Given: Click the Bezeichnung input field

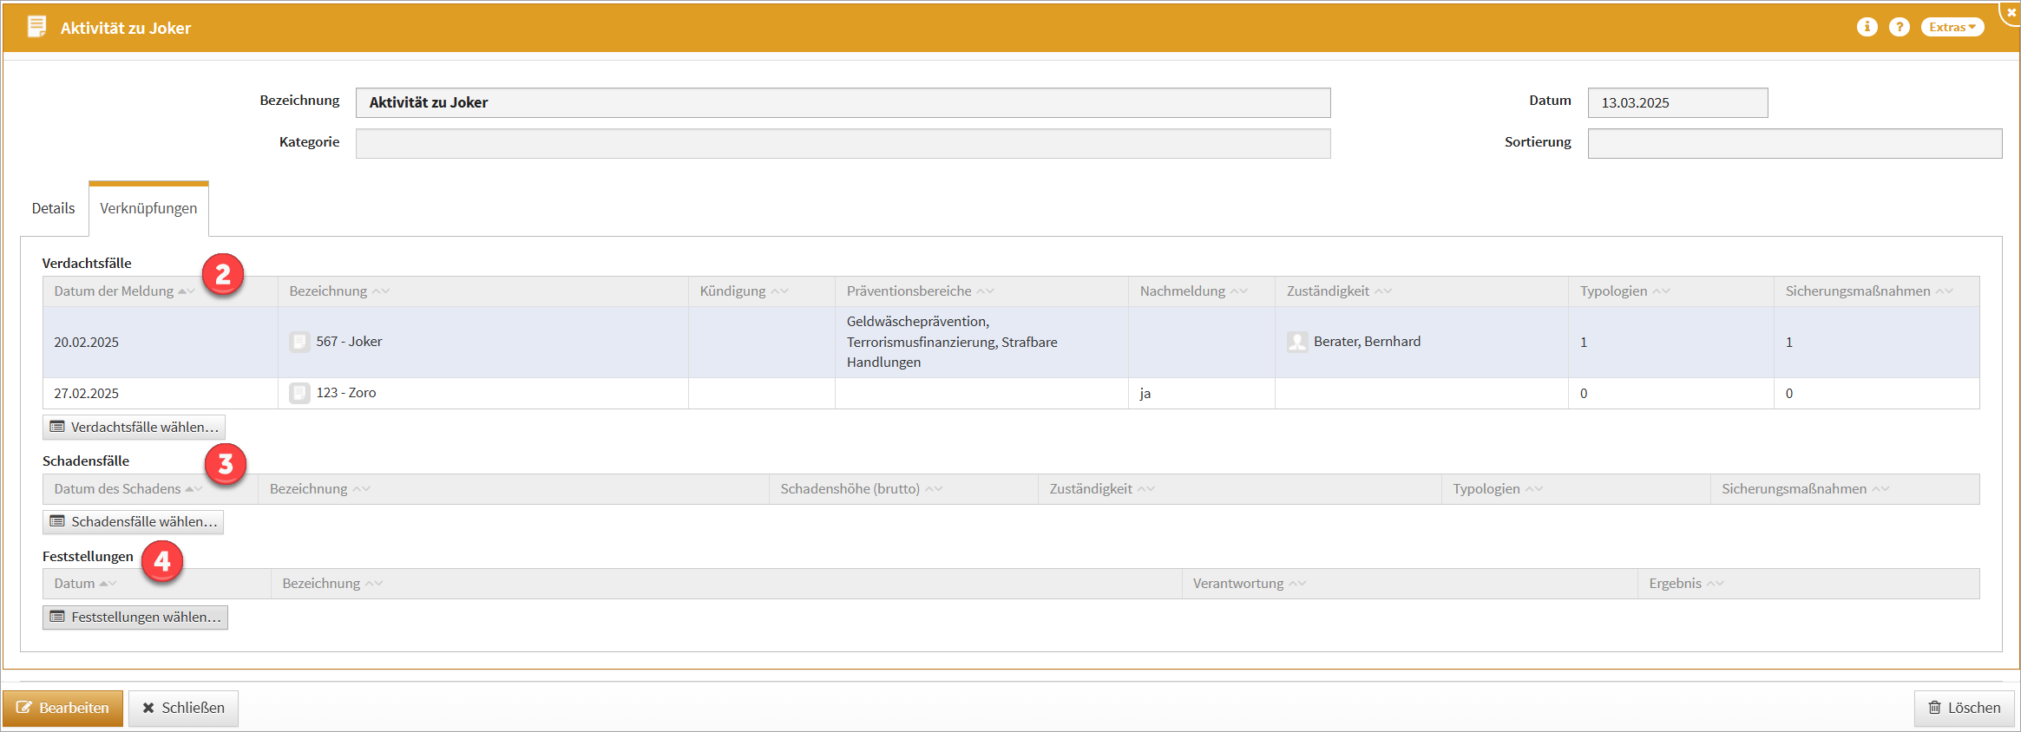Looking at the screenshot, I should [842, 102].
